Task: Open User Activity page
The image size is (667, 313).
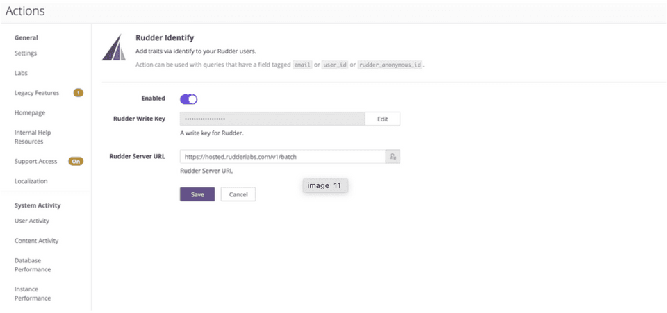Action: (x=32, y=221)
